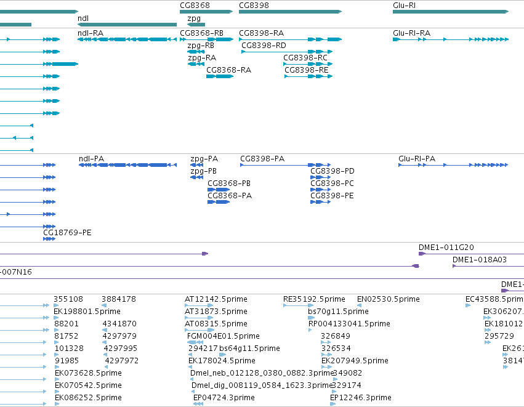The width and height of the screenshot is (524, 407).
Task: Click the CG8398-RA transcript
Action: click(x=291, y=39)
